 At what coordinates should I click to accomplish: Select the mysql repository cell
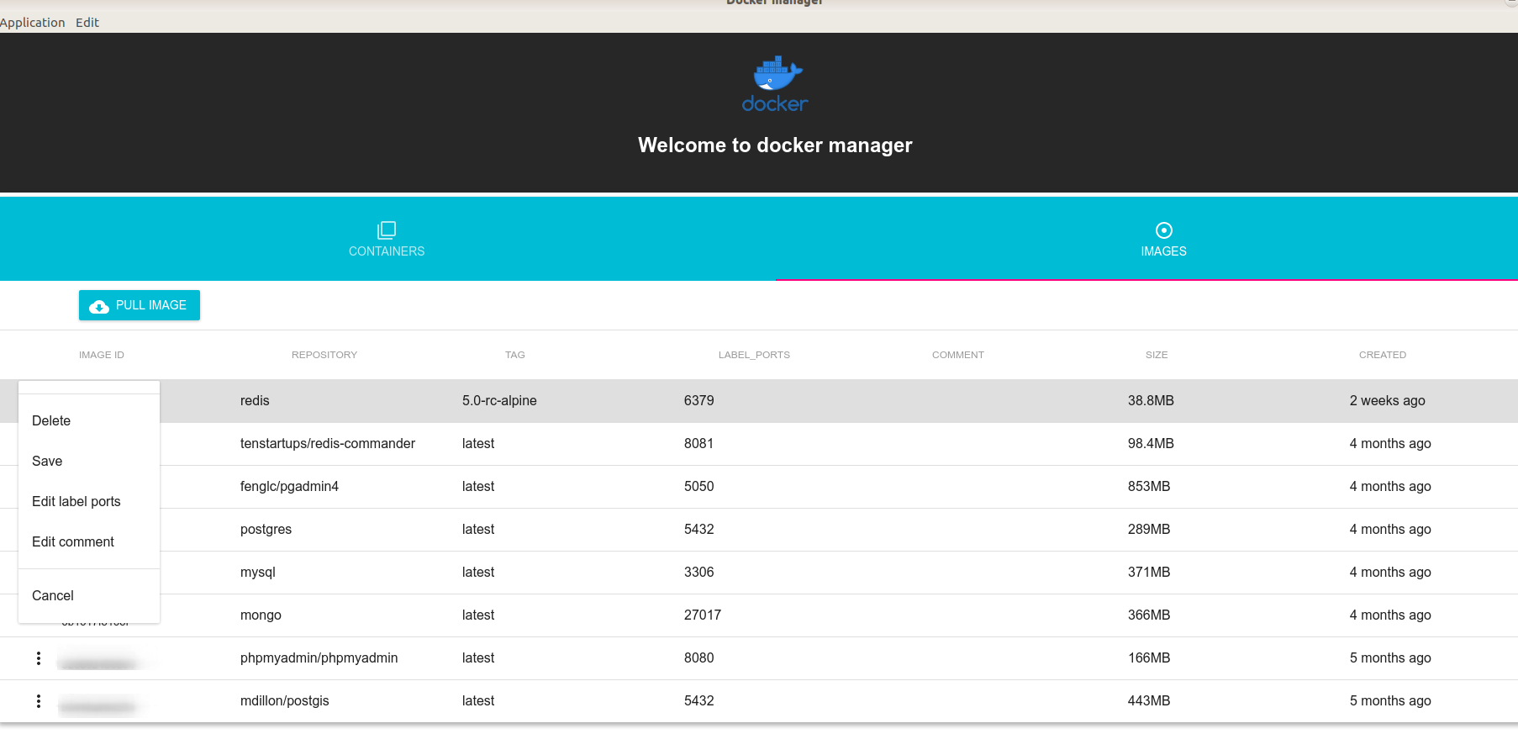(258, 573)
